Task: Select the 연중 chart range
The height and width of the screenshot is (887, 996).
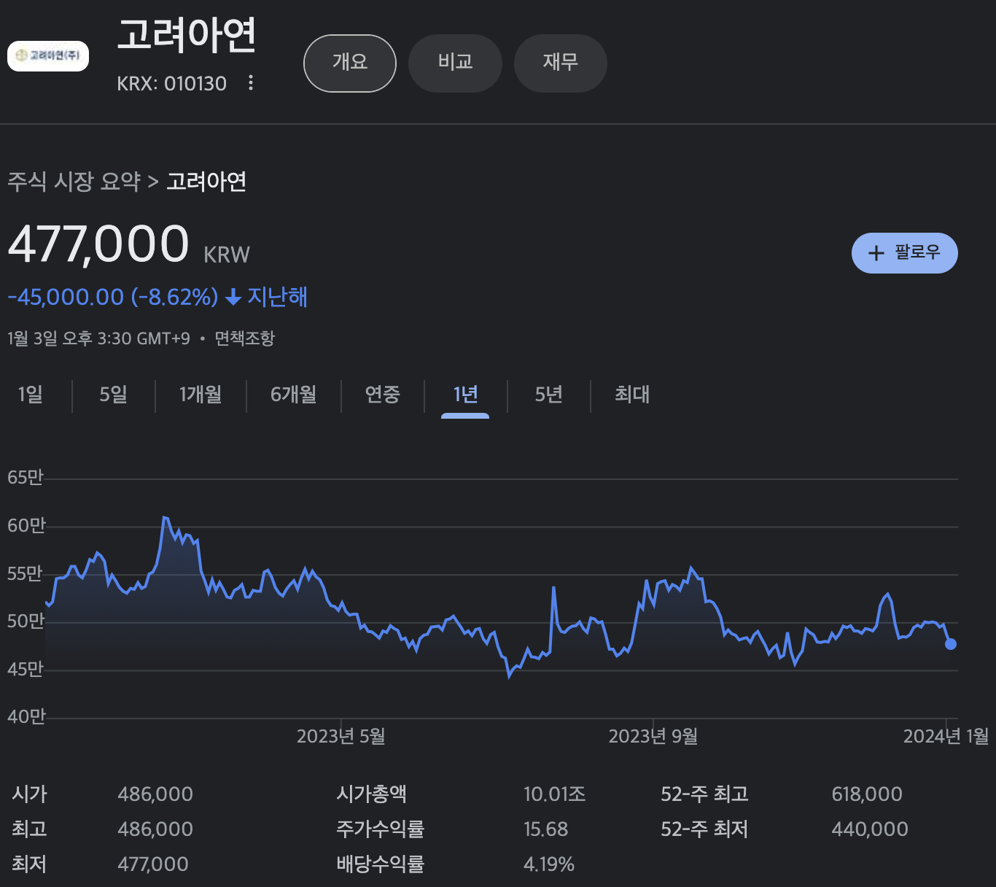Action: coord(383,395)
